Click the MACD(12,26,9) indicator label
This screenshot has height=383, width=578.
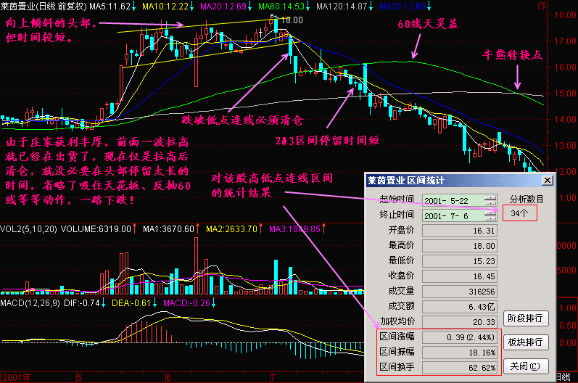(29, 302)
